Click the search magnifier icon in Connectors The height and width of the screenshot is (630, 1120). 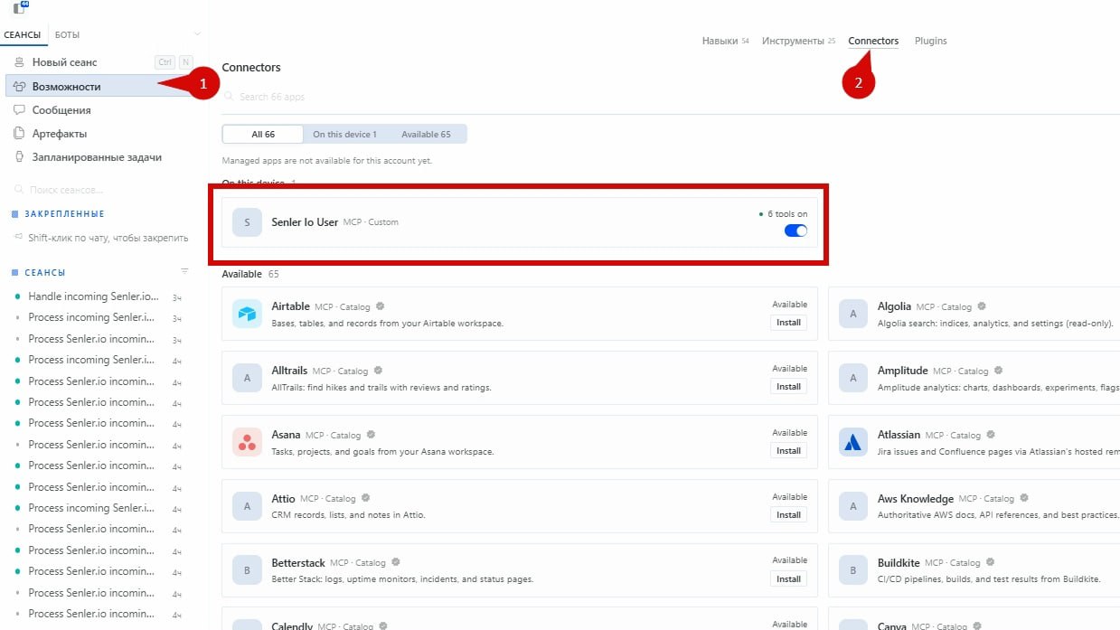coord(229,96)
